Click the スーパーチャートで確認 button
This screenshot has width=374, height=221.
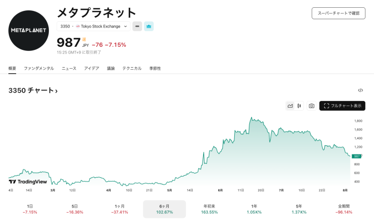338,13
